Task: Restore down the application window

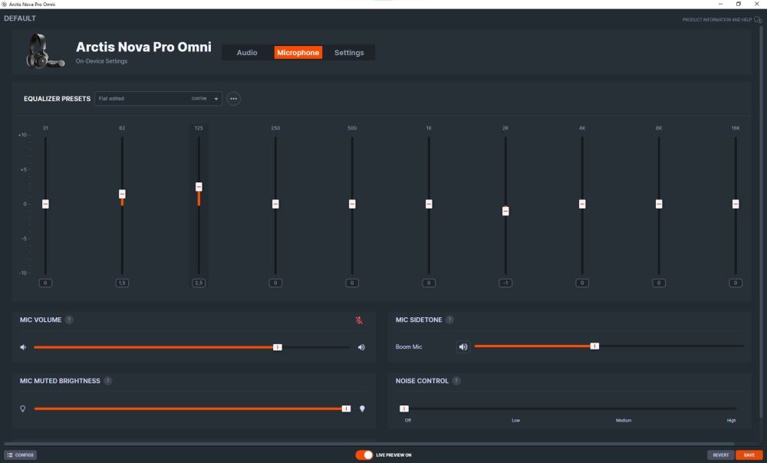Action: click(738, 4)
